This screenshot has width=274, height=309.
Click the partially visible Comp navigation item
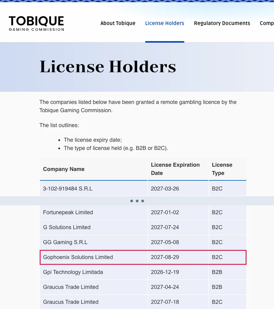pos(267,23)
